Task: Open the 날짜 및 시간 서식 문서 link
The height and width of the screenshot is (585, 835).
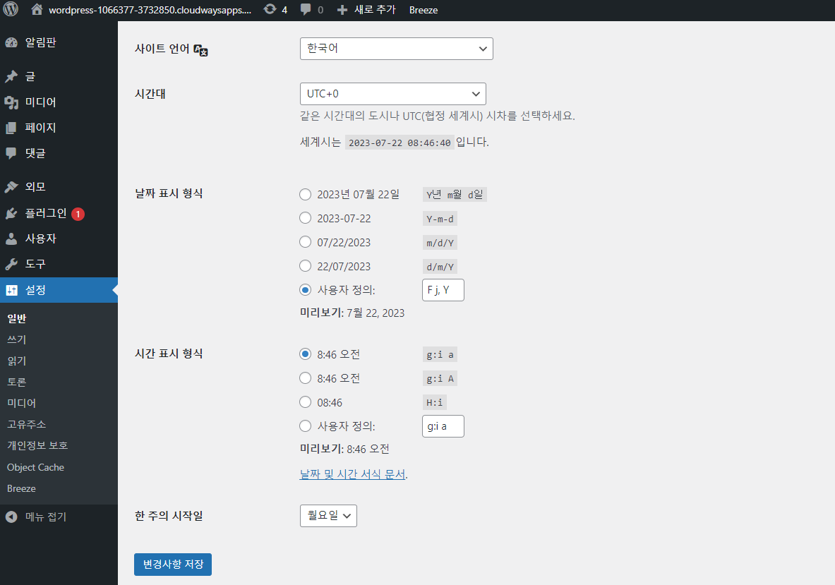Action: pos(352,474)
